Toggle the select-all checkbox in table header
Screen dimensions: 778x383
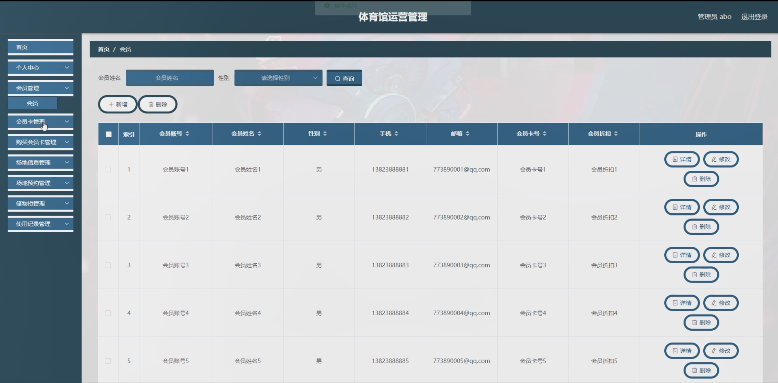[108, 134]
